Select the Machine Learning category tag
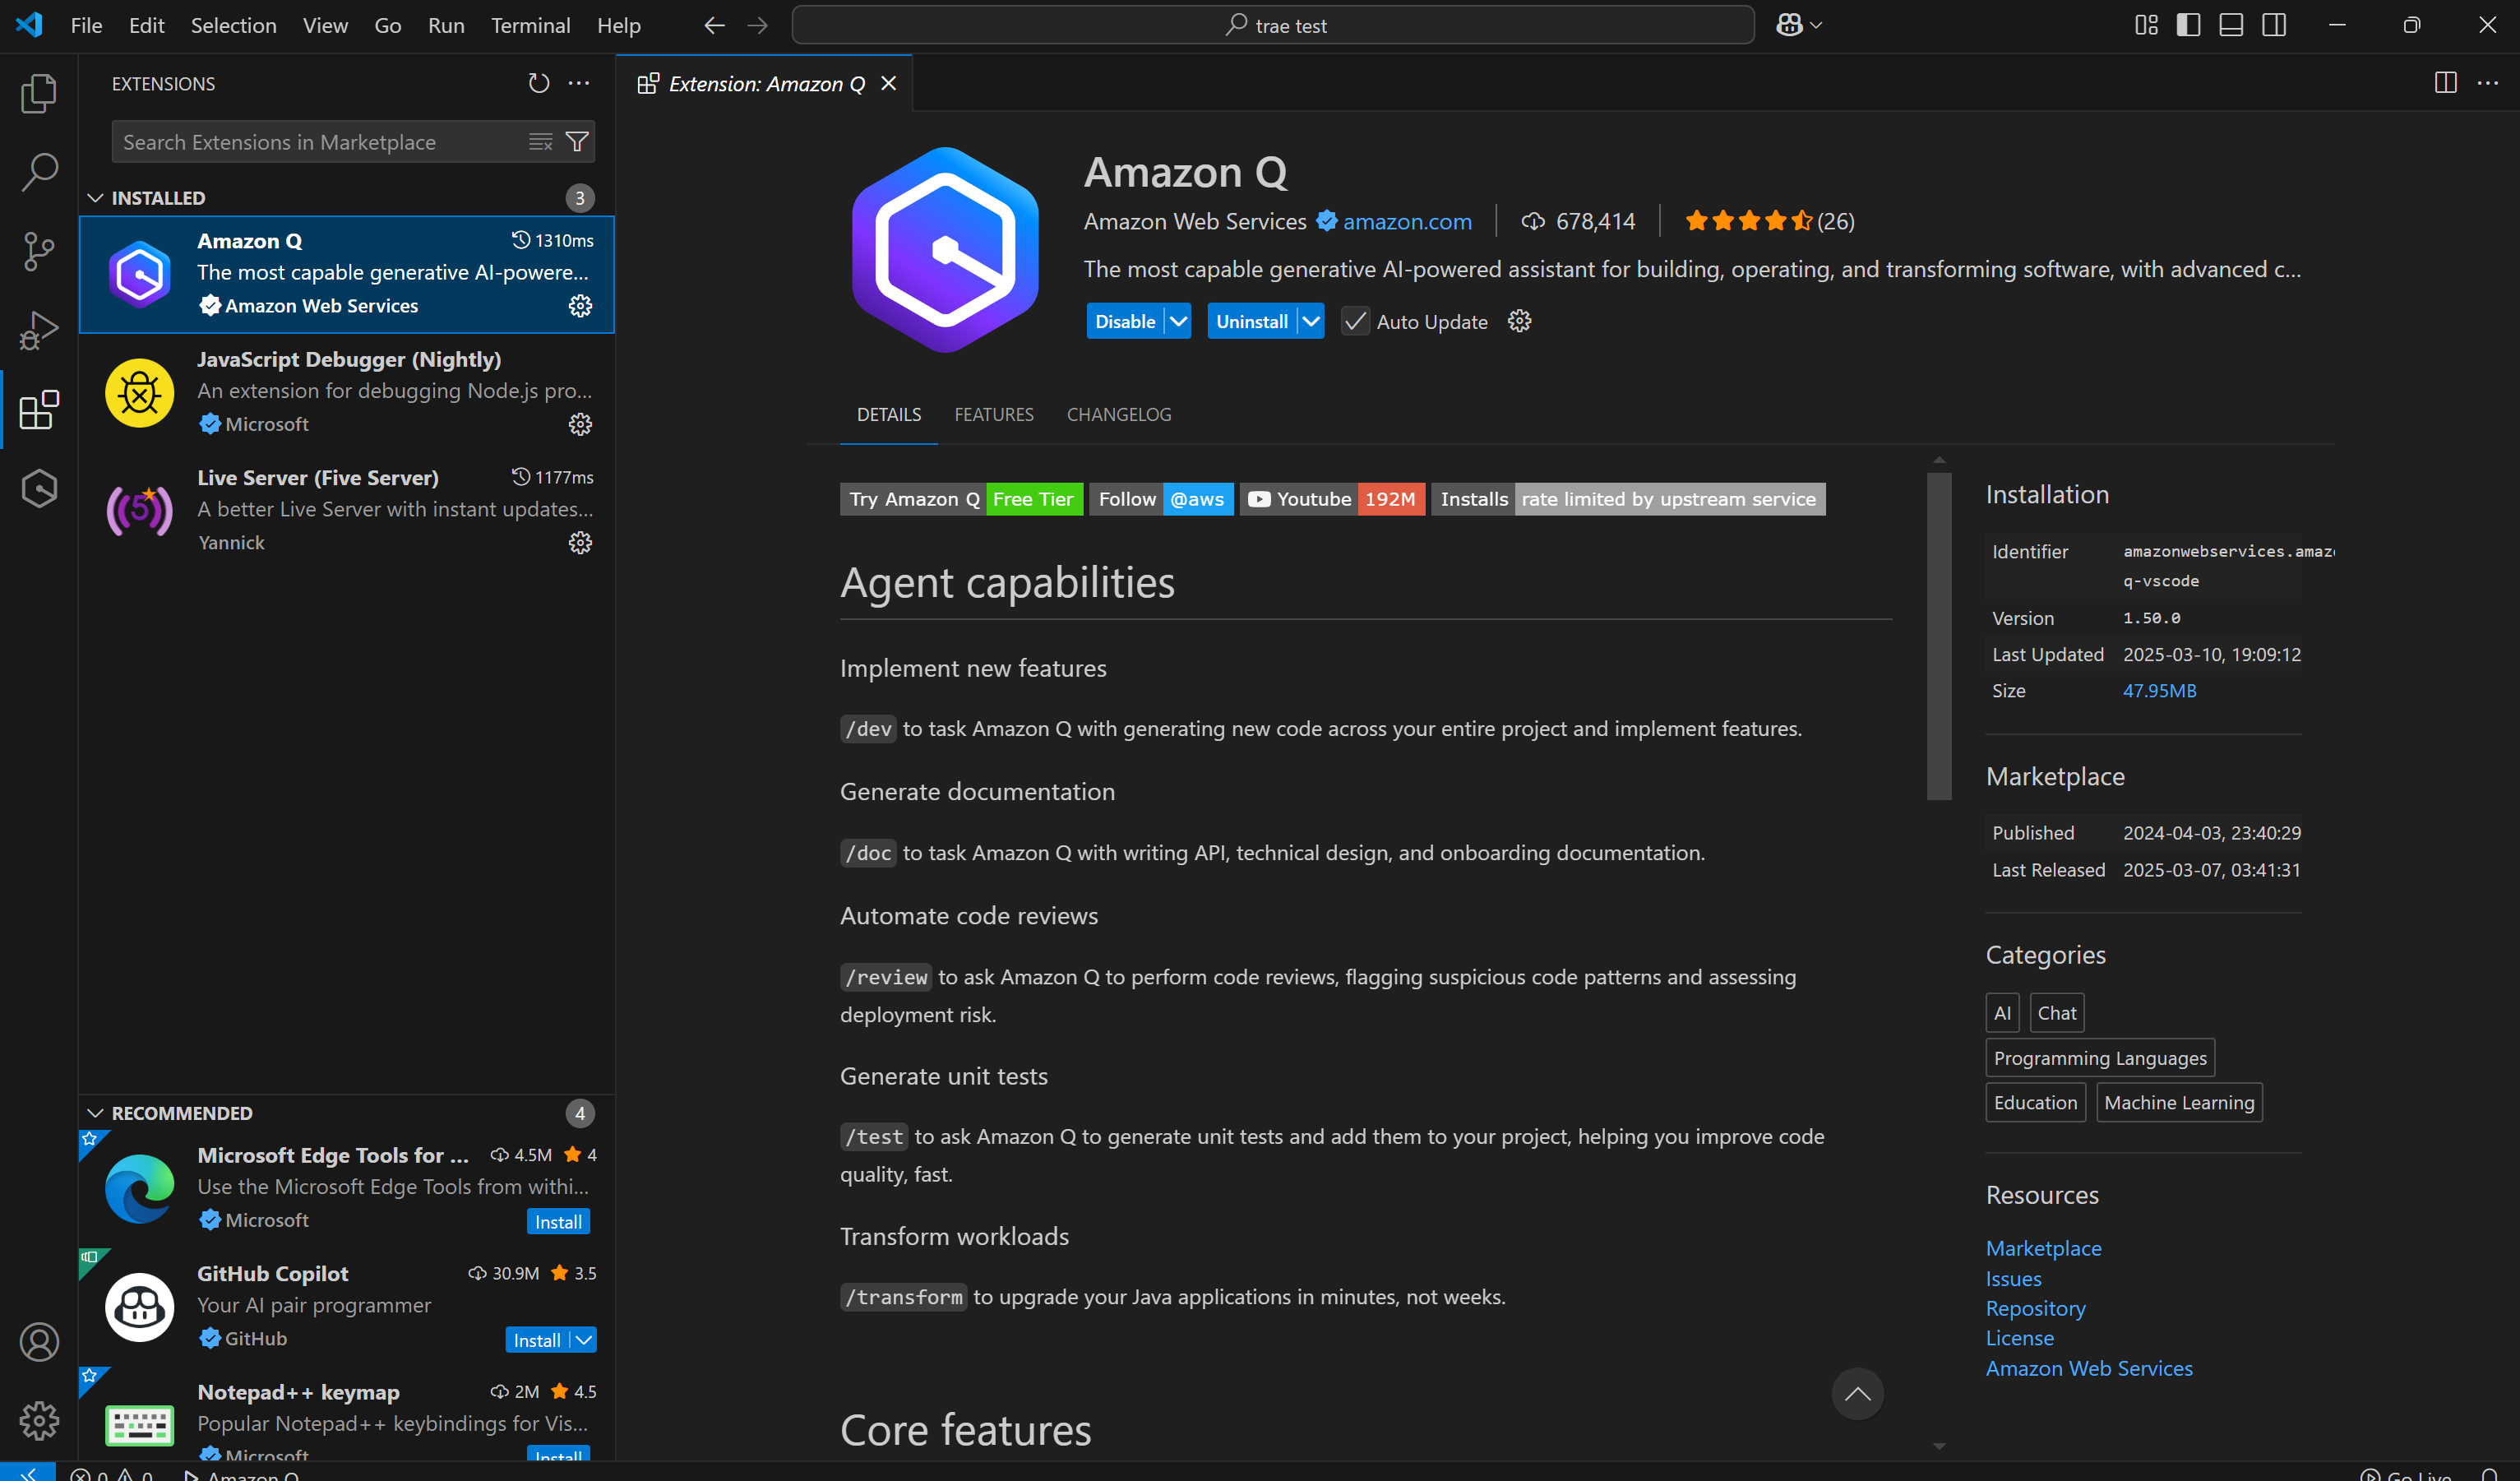This screenshot has width=2520, height=1481. (x=2179, y=1102)
